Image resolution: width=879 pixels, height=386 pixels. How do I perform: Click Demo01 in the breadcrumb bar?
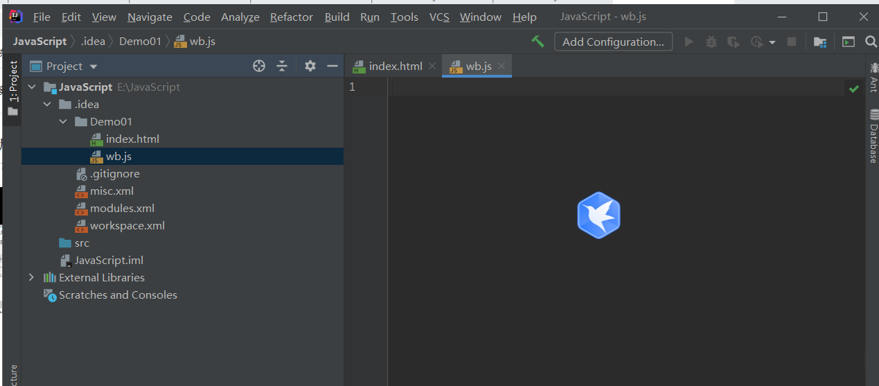pos(140,41)
